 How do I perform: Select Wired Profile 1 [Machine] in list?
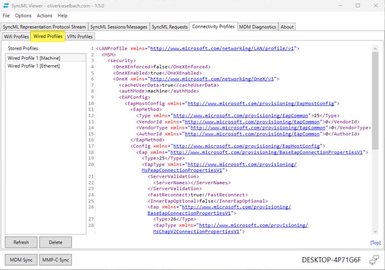coord(46,58)
